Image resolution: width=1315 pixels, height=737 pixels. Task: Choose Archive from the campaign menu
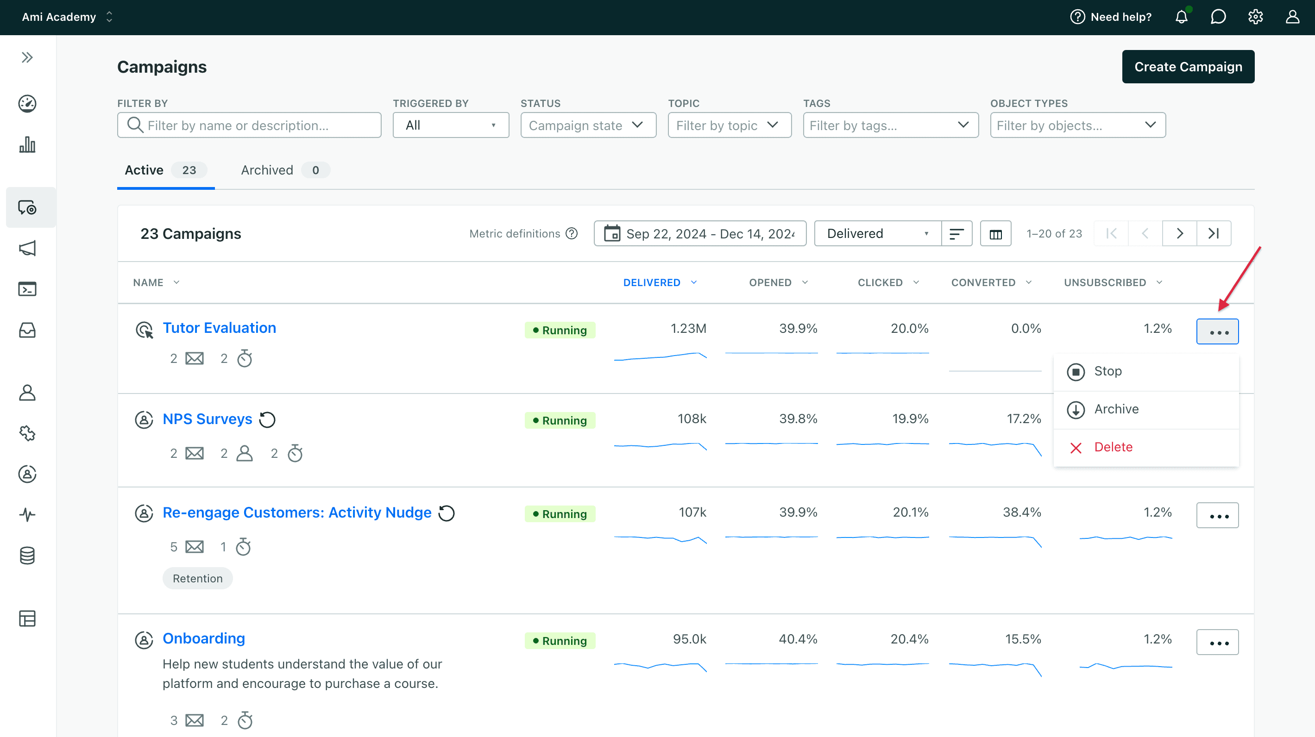1146,409
